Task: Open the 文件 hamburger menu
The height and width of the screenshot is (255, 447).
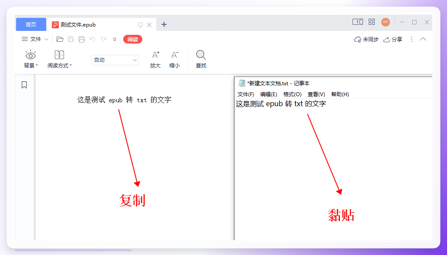Action: (x=31, y=39)
